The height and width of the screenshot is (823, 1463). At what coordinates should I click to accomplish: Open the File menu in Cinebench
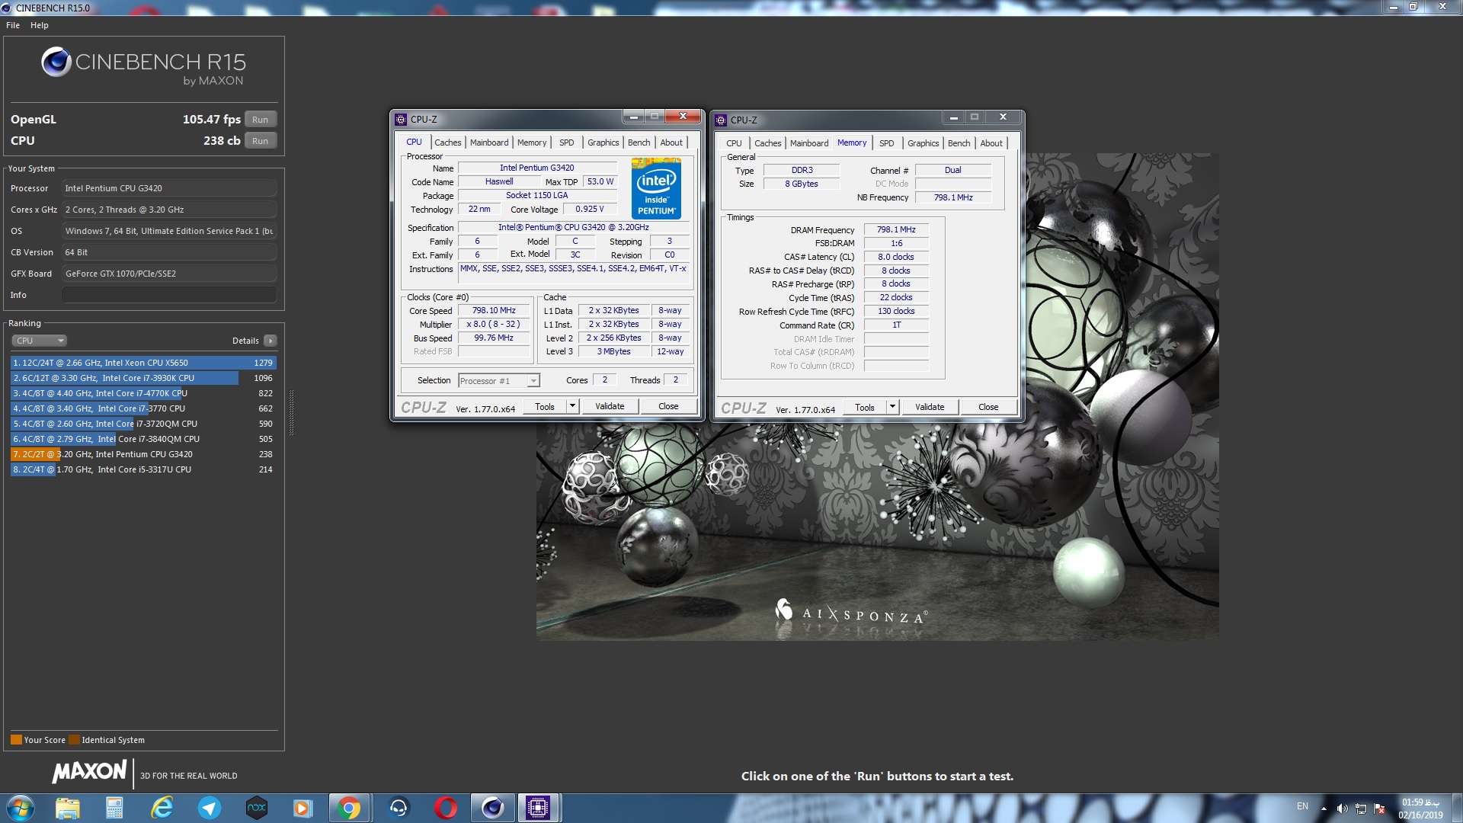tap(13, 25)
